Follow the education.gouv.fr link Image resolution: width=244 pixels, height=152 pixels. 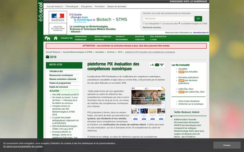pos(201,33)
